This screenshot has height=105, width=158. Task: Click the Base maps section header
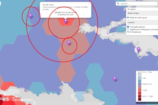133,13
